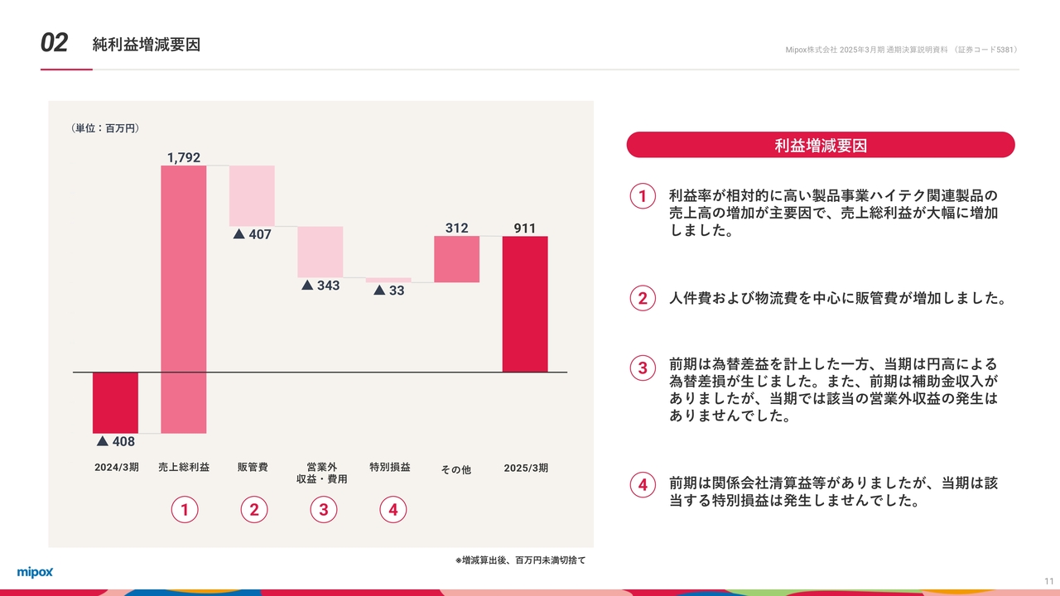Click the 2024/3期 negative red bar

[x=115, y=402]
